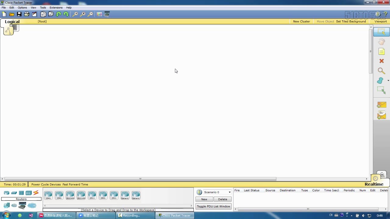Choose the Connections lightning bolt icon
This screenshot has height=219, width=390.
click(36, 193)
